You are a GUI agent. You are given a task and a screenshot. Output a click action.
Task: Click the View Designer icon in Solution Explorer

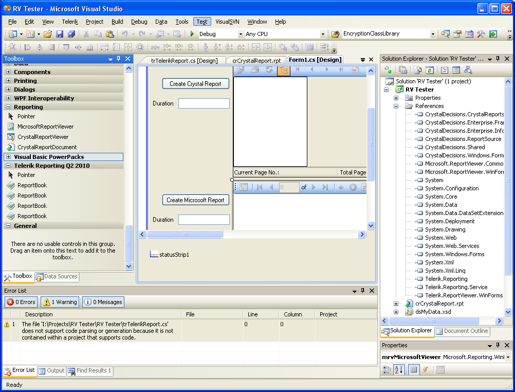[456, 70]
